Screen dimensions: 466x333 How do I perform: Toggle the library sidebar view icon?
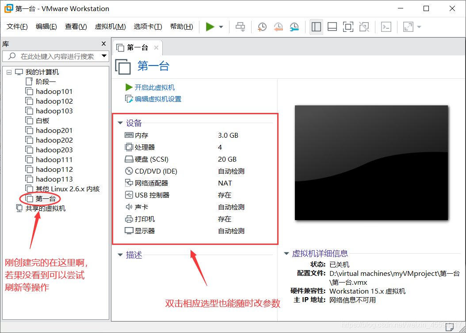[316, 27]
